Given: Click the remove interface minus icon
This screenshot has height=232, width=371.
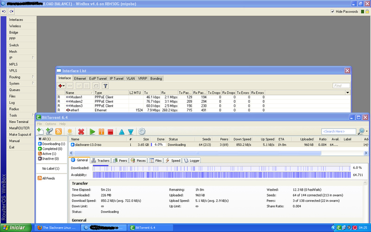Looking at the screenshot, I should tap(70, 86).
